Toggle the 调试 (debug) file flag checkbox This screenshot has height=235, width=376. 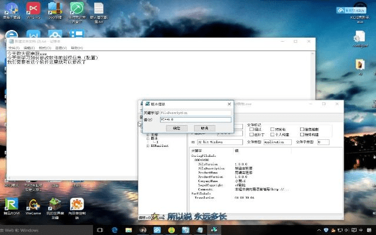point(252,129)
